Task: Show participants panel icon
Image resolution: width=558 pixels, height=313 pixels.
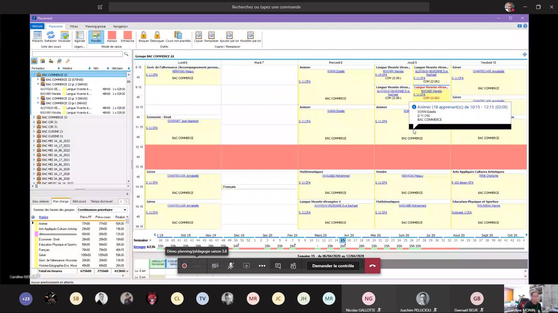Action: pyautogui.click(x=293, y=266)
